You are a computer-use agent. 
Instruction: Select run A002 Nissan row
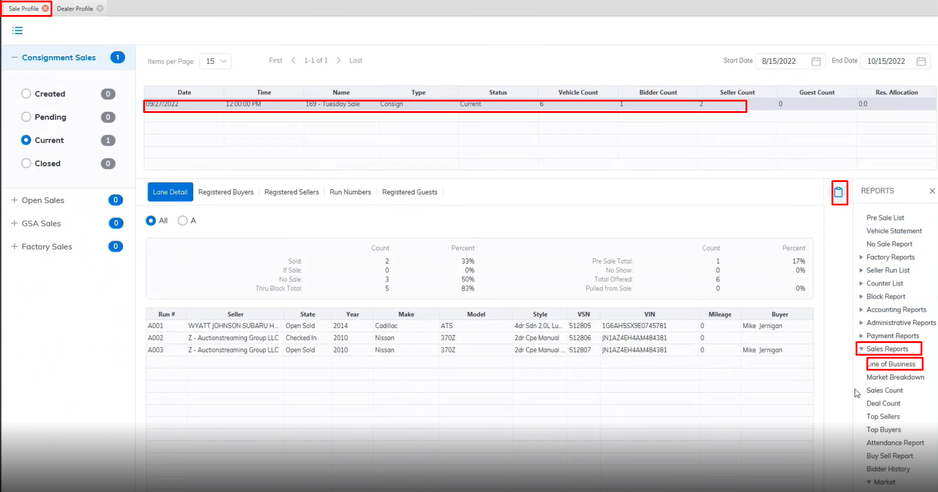[361, 338]
